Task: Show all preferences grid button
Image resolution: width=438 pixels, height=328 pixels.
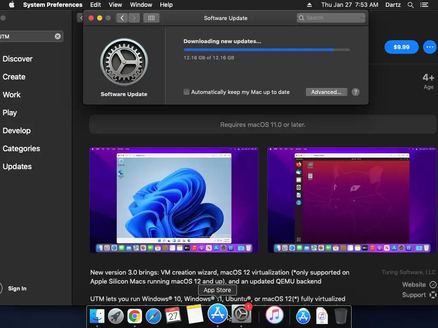Action: 151,18
